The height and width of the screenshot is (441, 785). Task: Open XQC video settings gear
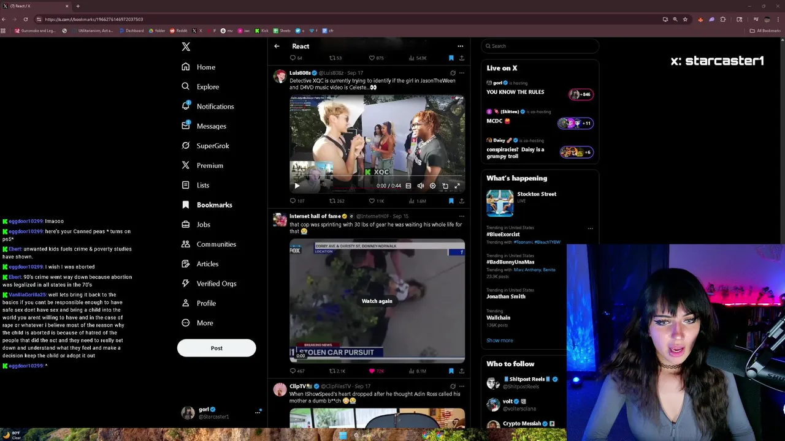[x=433, y=186]
